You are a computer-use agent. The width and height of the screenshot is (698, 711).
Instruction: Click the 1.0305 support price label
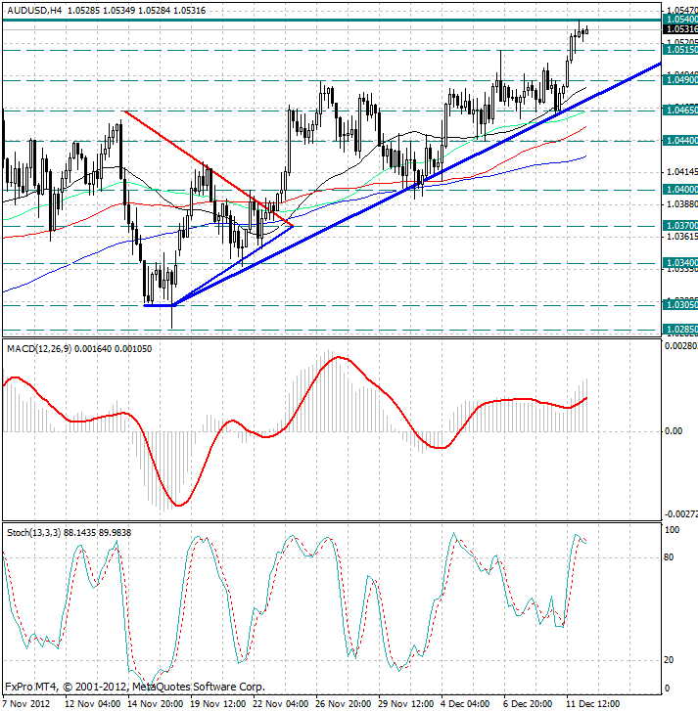pos(680,305)
